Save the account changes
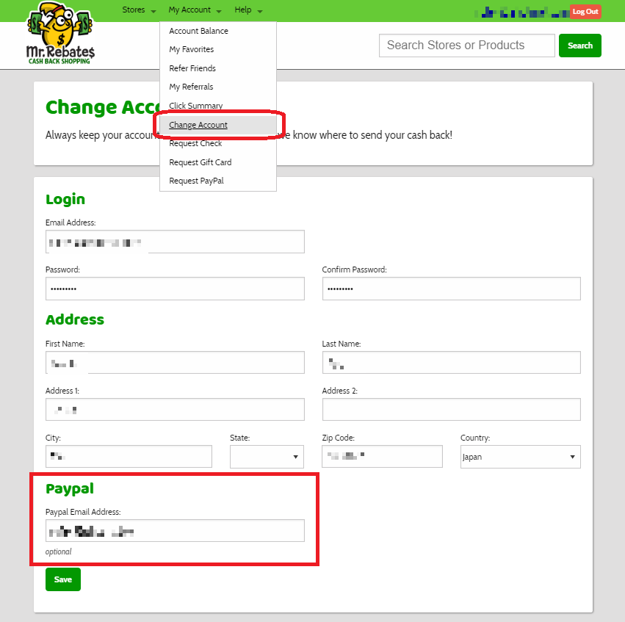 click(x=63, y=579)
